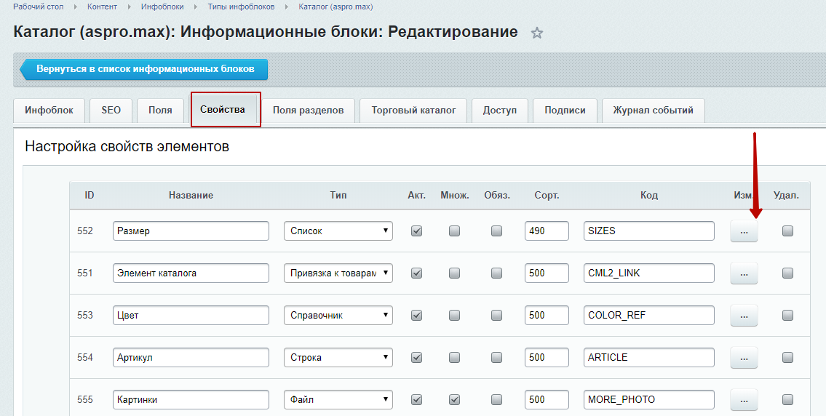Open type dropdown showing Строка
This screenshot has width=826, height=416.
click(x=338, y=357)
